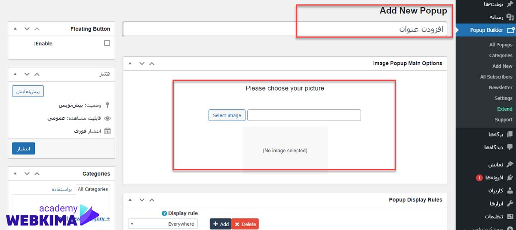Click the Popup Builder sidebar icon

[x=510, y=30]
